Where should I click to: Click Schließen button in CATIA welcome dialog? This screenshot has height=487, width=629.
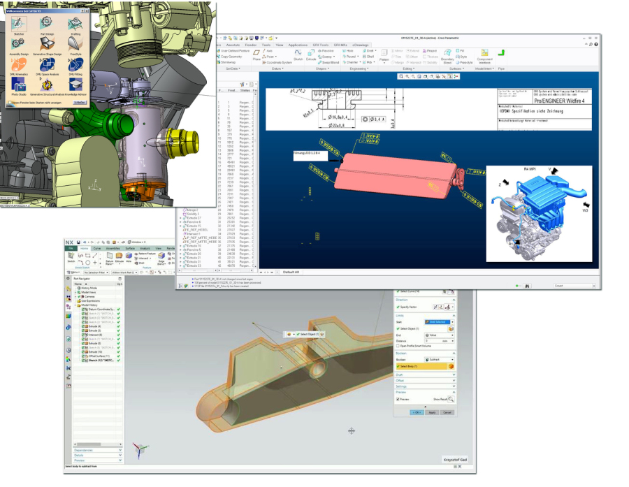[80, 103]
